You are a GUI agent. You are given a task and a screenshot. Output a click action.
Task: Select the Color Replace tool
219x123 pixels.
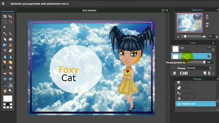coord(5,50)
